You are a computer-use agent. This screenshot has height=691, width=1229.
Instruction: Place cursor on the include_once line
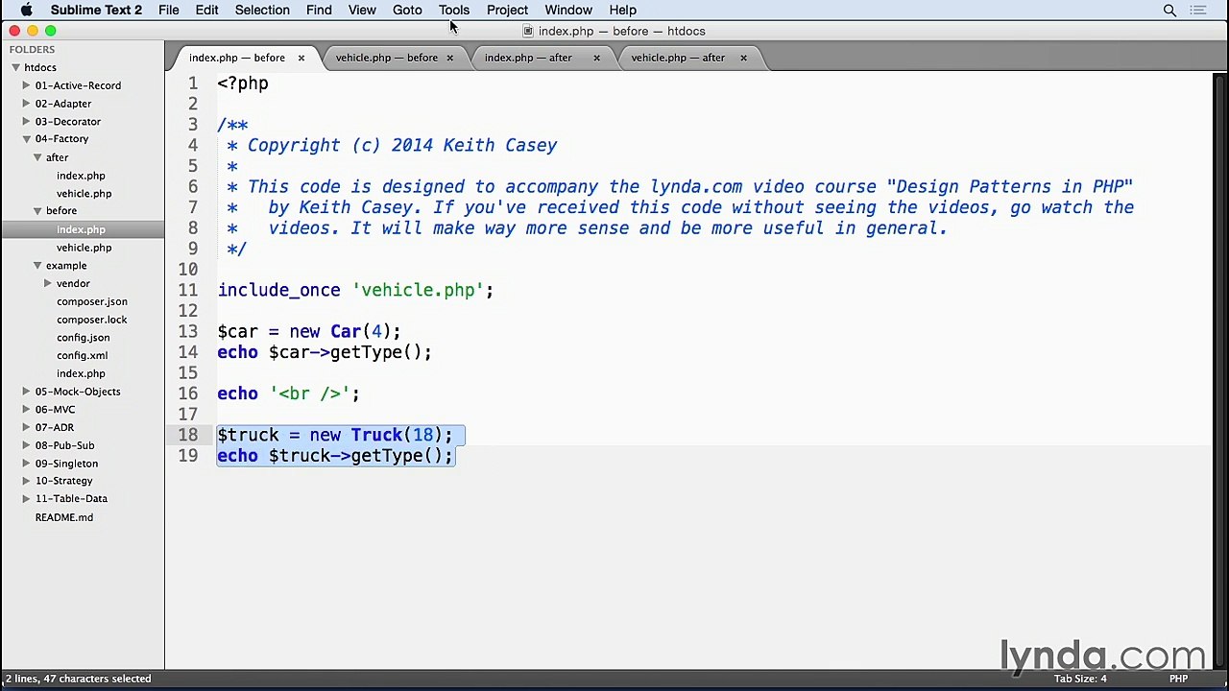pyautogui.click(x=355, y=290)
